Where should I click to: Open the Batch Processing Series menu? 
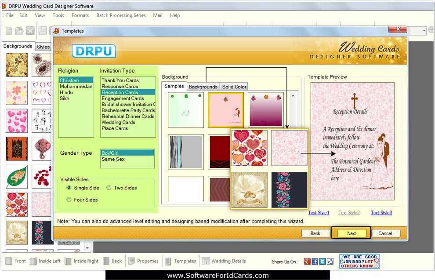pos(121,15)
